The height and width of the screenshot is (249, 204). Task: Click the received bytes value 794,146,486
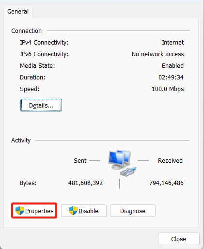[166, 183]
